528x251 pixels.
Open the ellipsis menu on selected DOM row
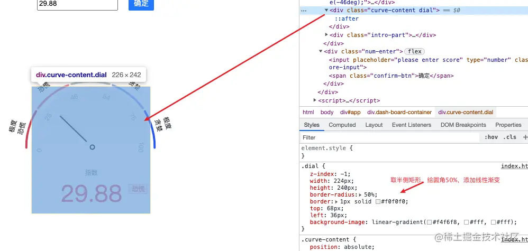click(304, 11)
